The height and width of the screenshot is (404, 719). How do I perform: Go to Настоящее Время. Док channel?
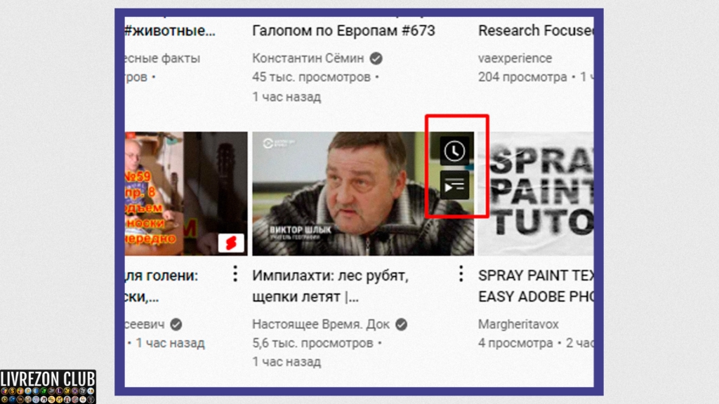pyautogui.click(x=320, y=324)
